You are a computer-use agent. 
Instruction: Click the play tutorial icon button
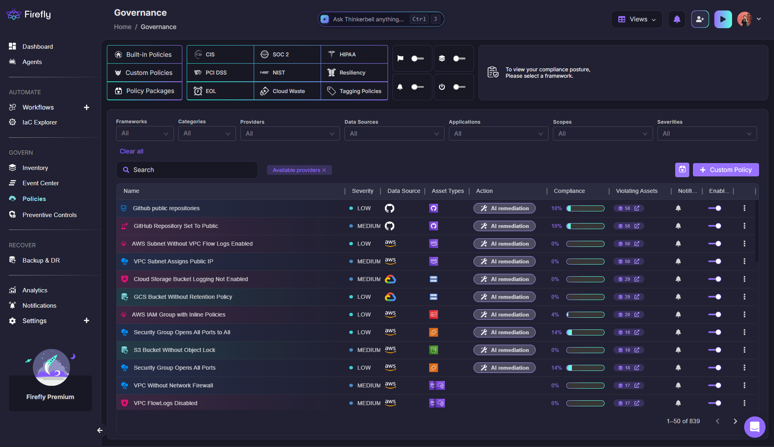pyautogui.click(x=723, y=19)
